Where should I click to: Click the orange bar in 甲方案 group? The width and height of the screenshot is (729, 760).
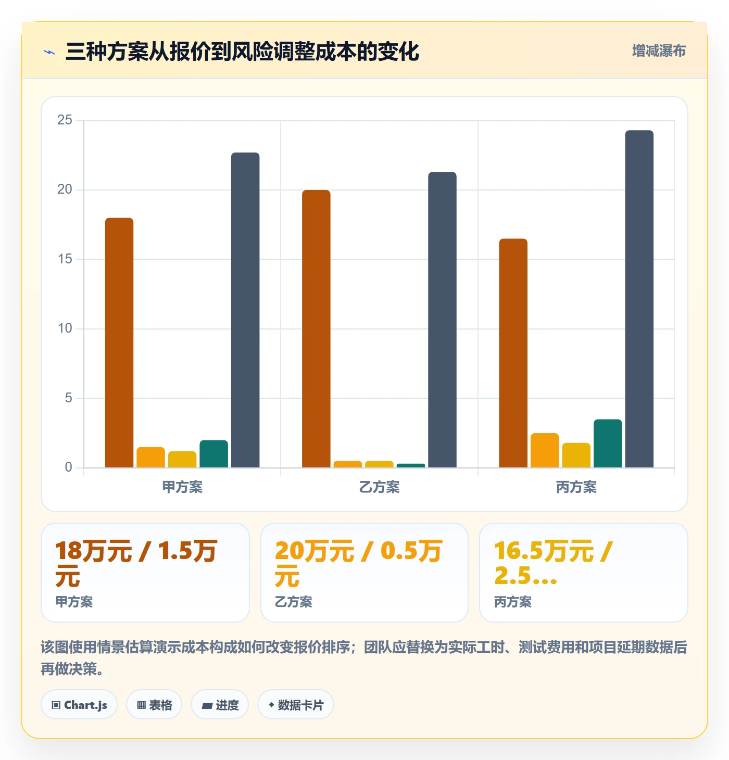tap(150, 457)
